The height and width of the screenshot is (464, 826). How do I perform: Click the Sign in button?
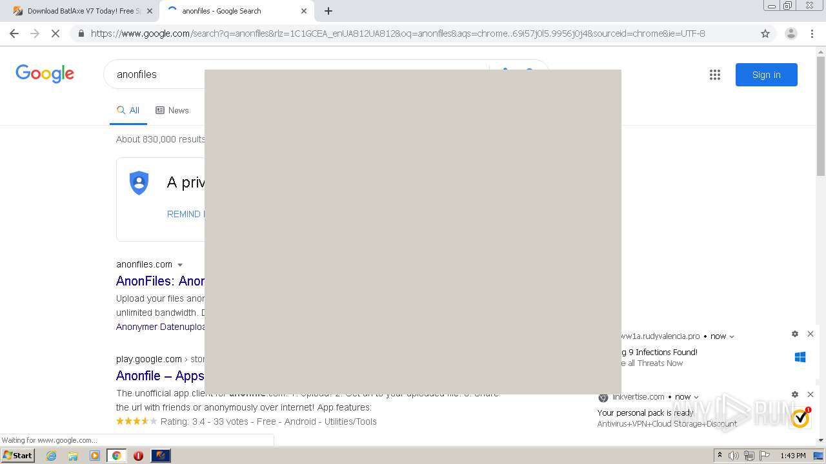[x=766, y=75]
